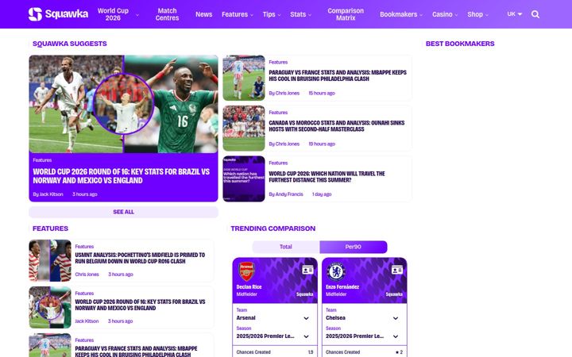
Task: Open season dropdown under Arsenal
Action: (273, 336)
